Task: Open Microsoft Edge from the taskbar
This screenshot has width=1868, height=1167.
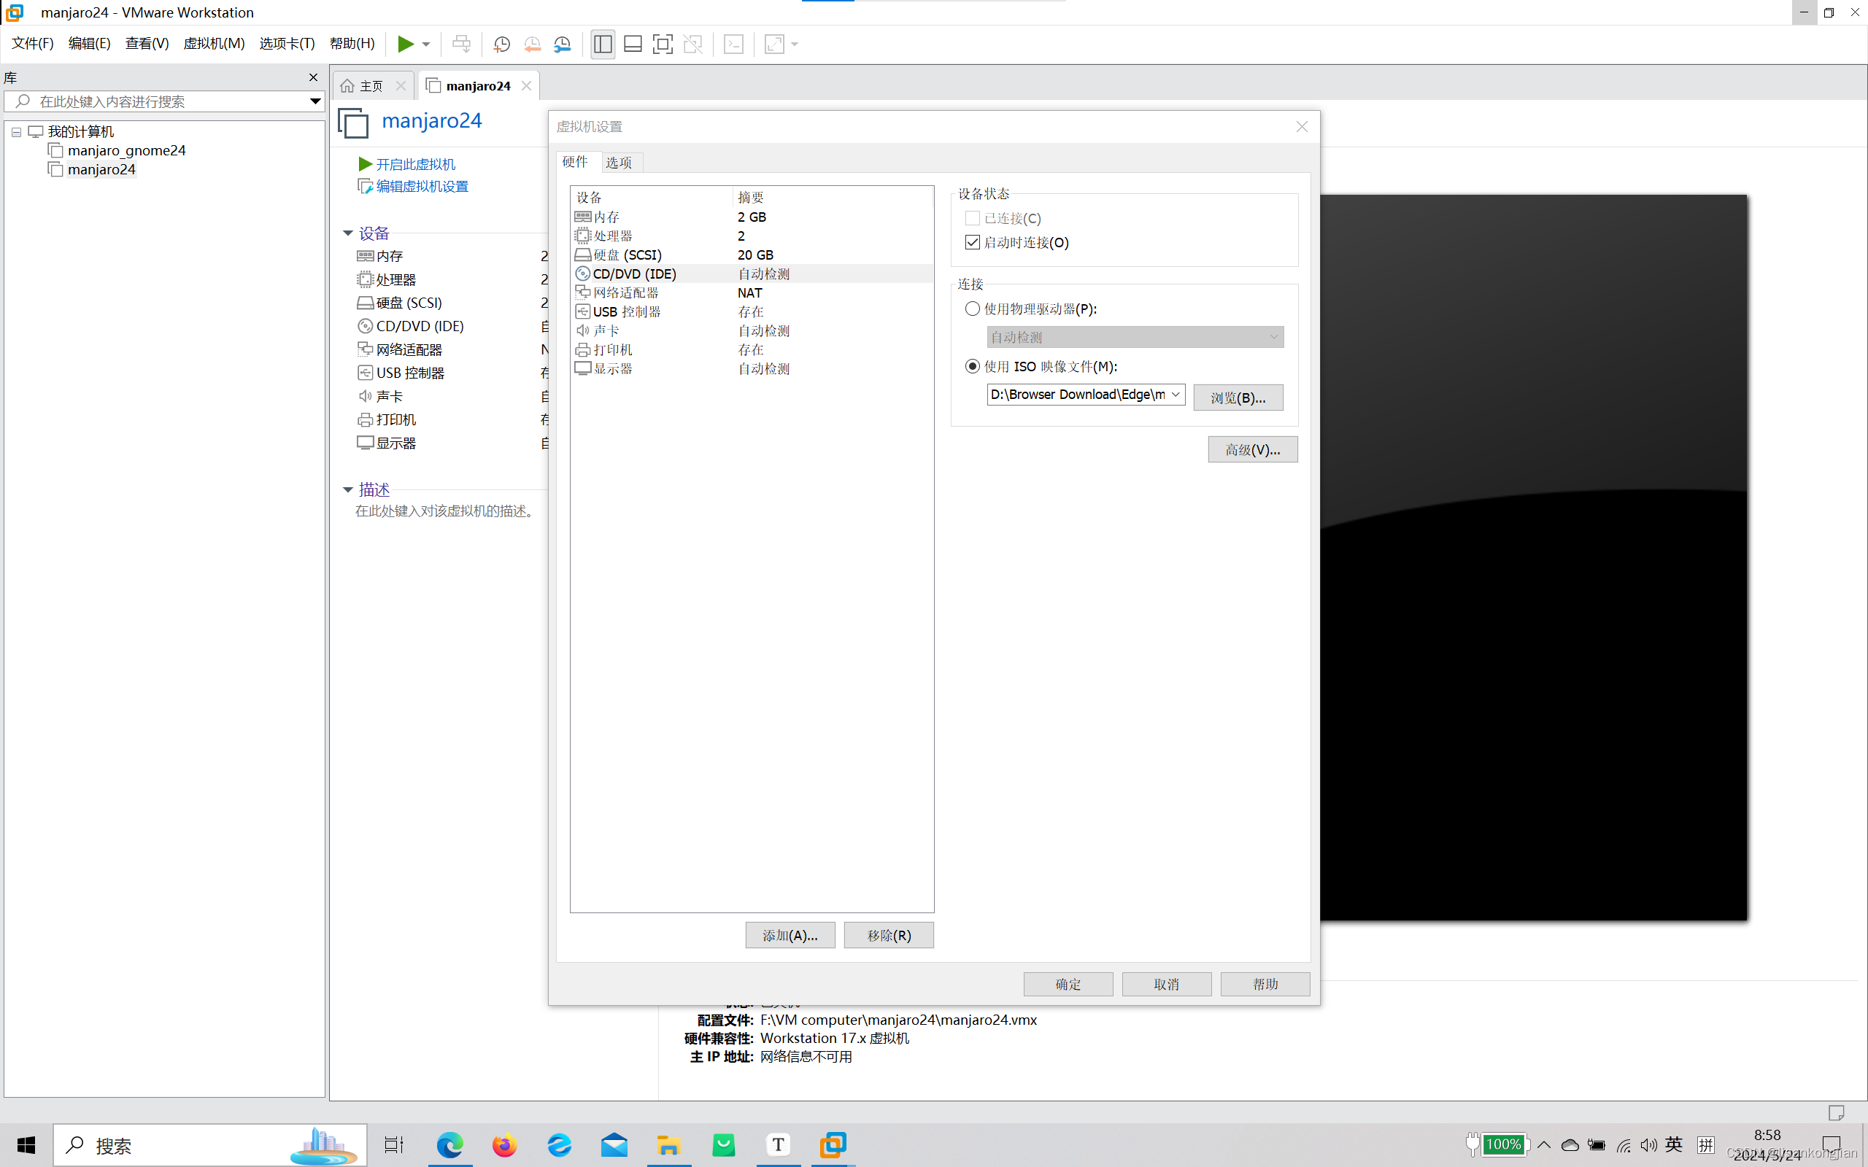Action: point(450,1144)
